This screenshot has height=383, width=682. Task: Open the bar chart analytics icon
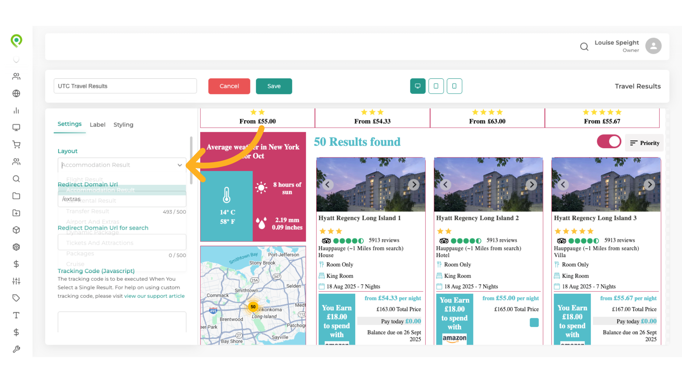16,110
